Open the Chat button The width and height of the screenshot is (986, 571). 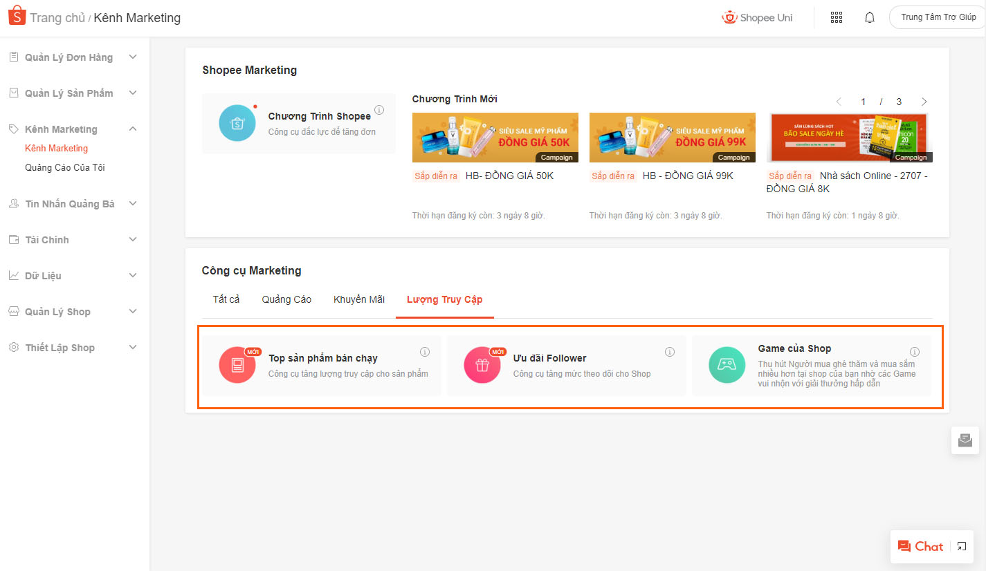tap(920, 546)
